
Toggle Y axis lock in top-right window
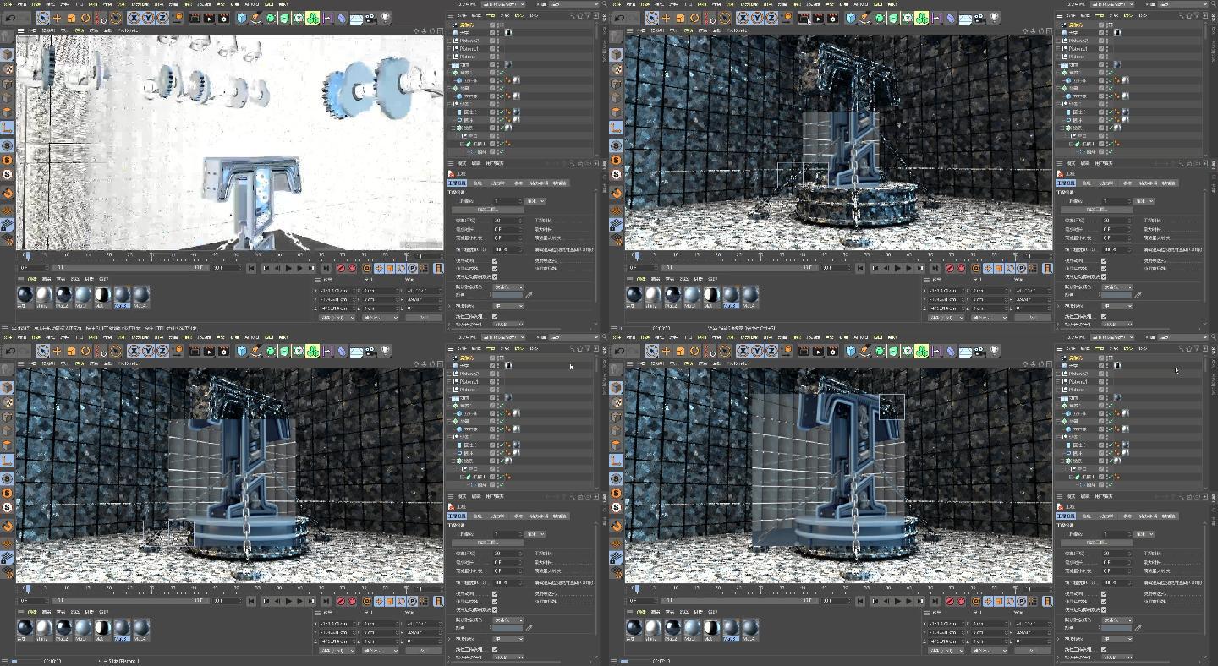point(758,18)
